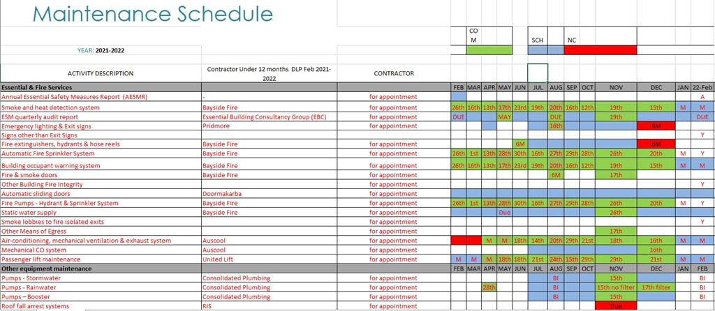Click the Essential Building Consultancy Group (EBC) cell
Screen dimensions: 715x311
pos(269,117)
